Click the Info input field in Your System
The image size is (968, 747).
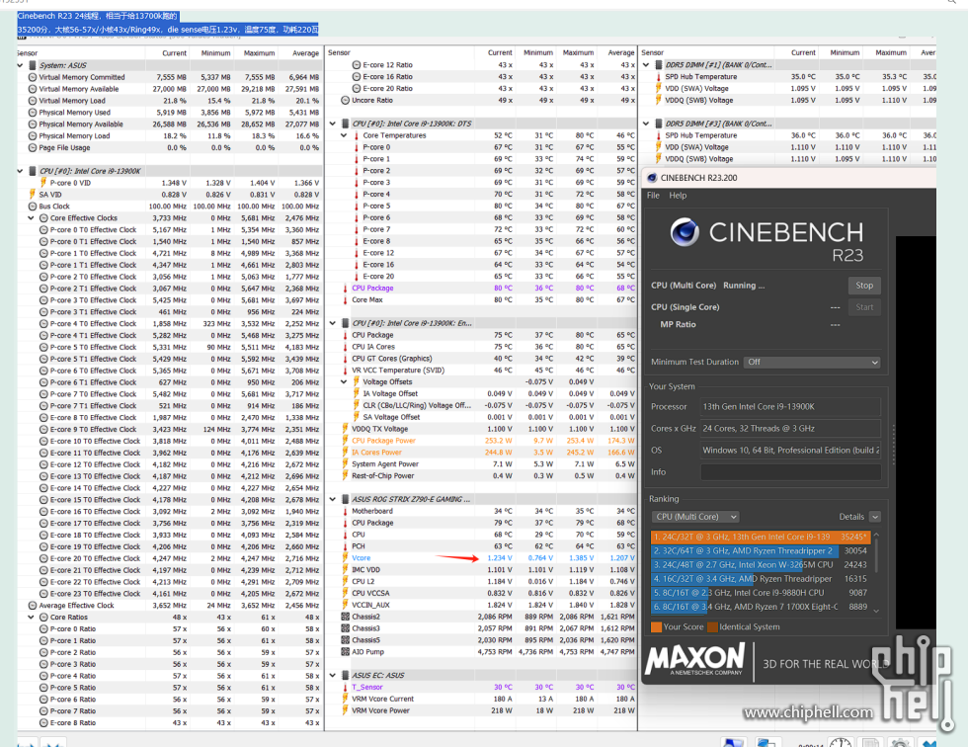(x=791, y=472)
